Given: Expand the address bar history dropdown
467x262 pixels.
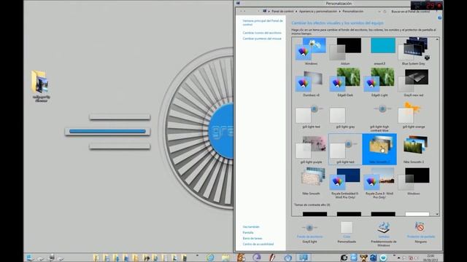Looking at the screenshot, I should click(x=379, y=12).
